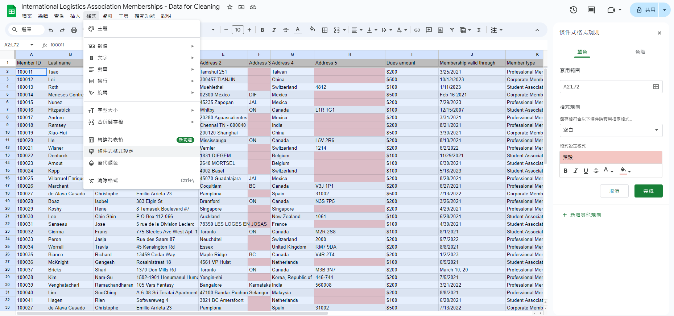This screenshot has height=316, width=674.
Task: Click the insert link toolbar icon
Action: [x=417, y=30]
